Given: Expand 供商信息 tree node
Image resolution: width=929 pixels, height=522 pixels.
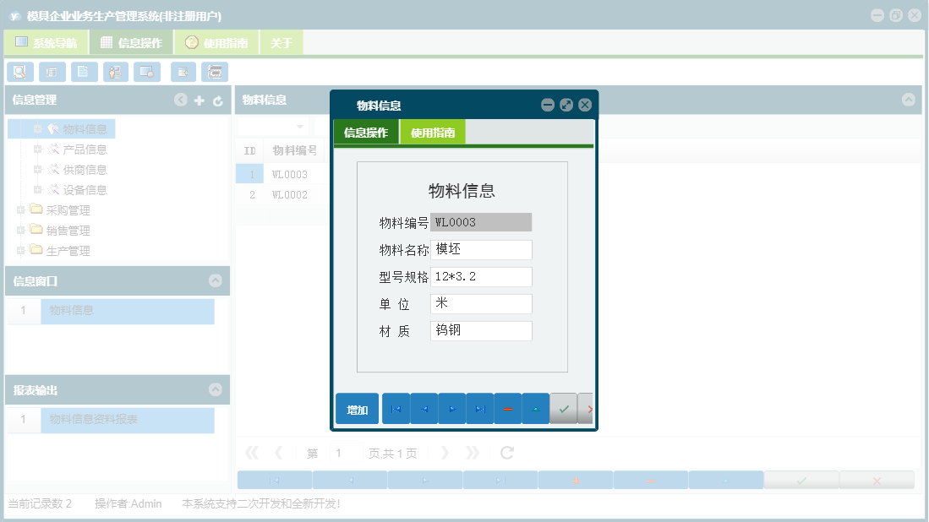Looking at the screenshot, I should coord(37,169).
